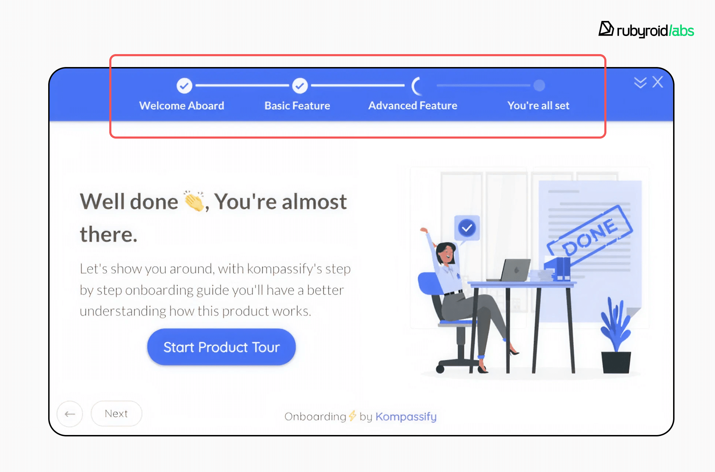Image resolution: width=715 pixels, height=472 pixels.
Task: Open the Kompassify link
Action: pyautogui.click(x=406, y=417)
